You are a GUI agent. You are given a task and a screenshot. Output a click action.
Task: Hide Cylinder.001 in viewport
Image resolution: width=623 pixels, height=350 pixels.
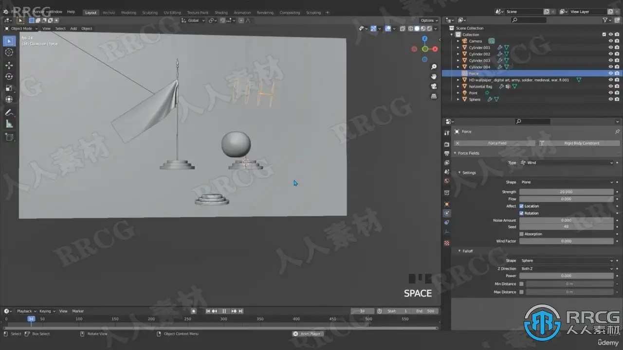coord(610,48)
